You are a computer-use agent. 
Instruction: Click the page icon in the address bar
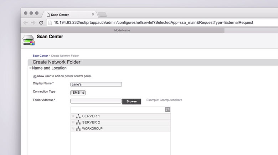pos(50,22)
